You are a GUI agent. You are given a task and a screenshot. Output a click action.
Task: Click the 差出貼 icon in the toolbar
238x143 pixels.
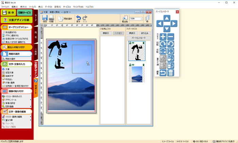125,19
